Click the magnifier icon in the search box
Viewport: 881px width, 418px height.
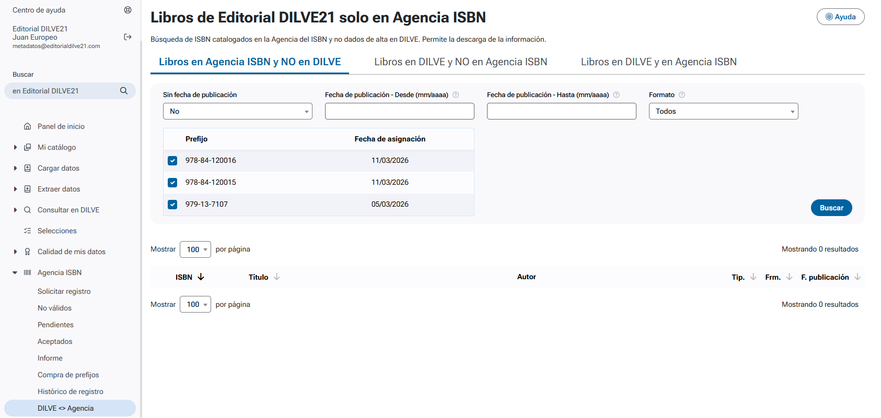pyautogui.click(x=124, y=91)
